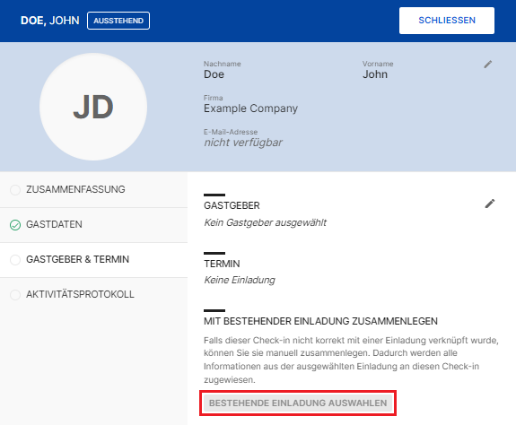Edit guest name details pencil icon
This screenshot has height=425, width=516.
487,65
